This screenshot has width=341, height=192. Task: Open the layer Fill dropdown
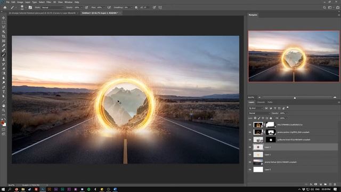point(287,118)
